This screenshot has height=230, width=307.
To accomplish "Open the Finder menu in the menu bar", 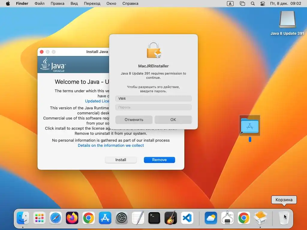I will (22, 4).
